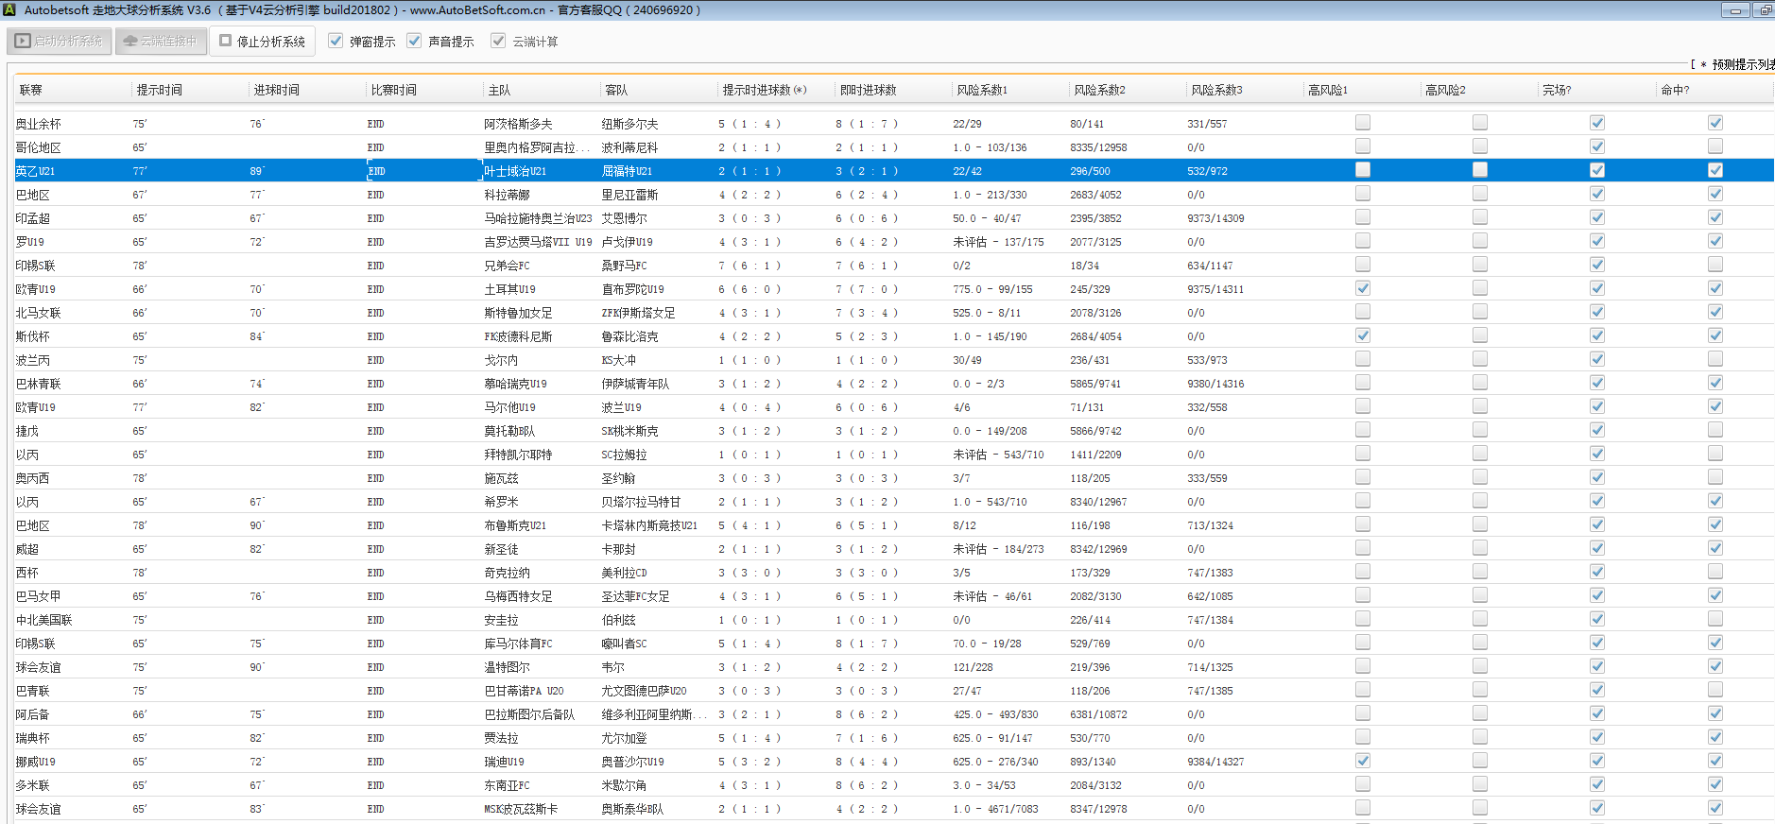Screen dimensions: 1775x824
Task: Click the cloud icon on 云端连接中 button
Action: (130, 42)
